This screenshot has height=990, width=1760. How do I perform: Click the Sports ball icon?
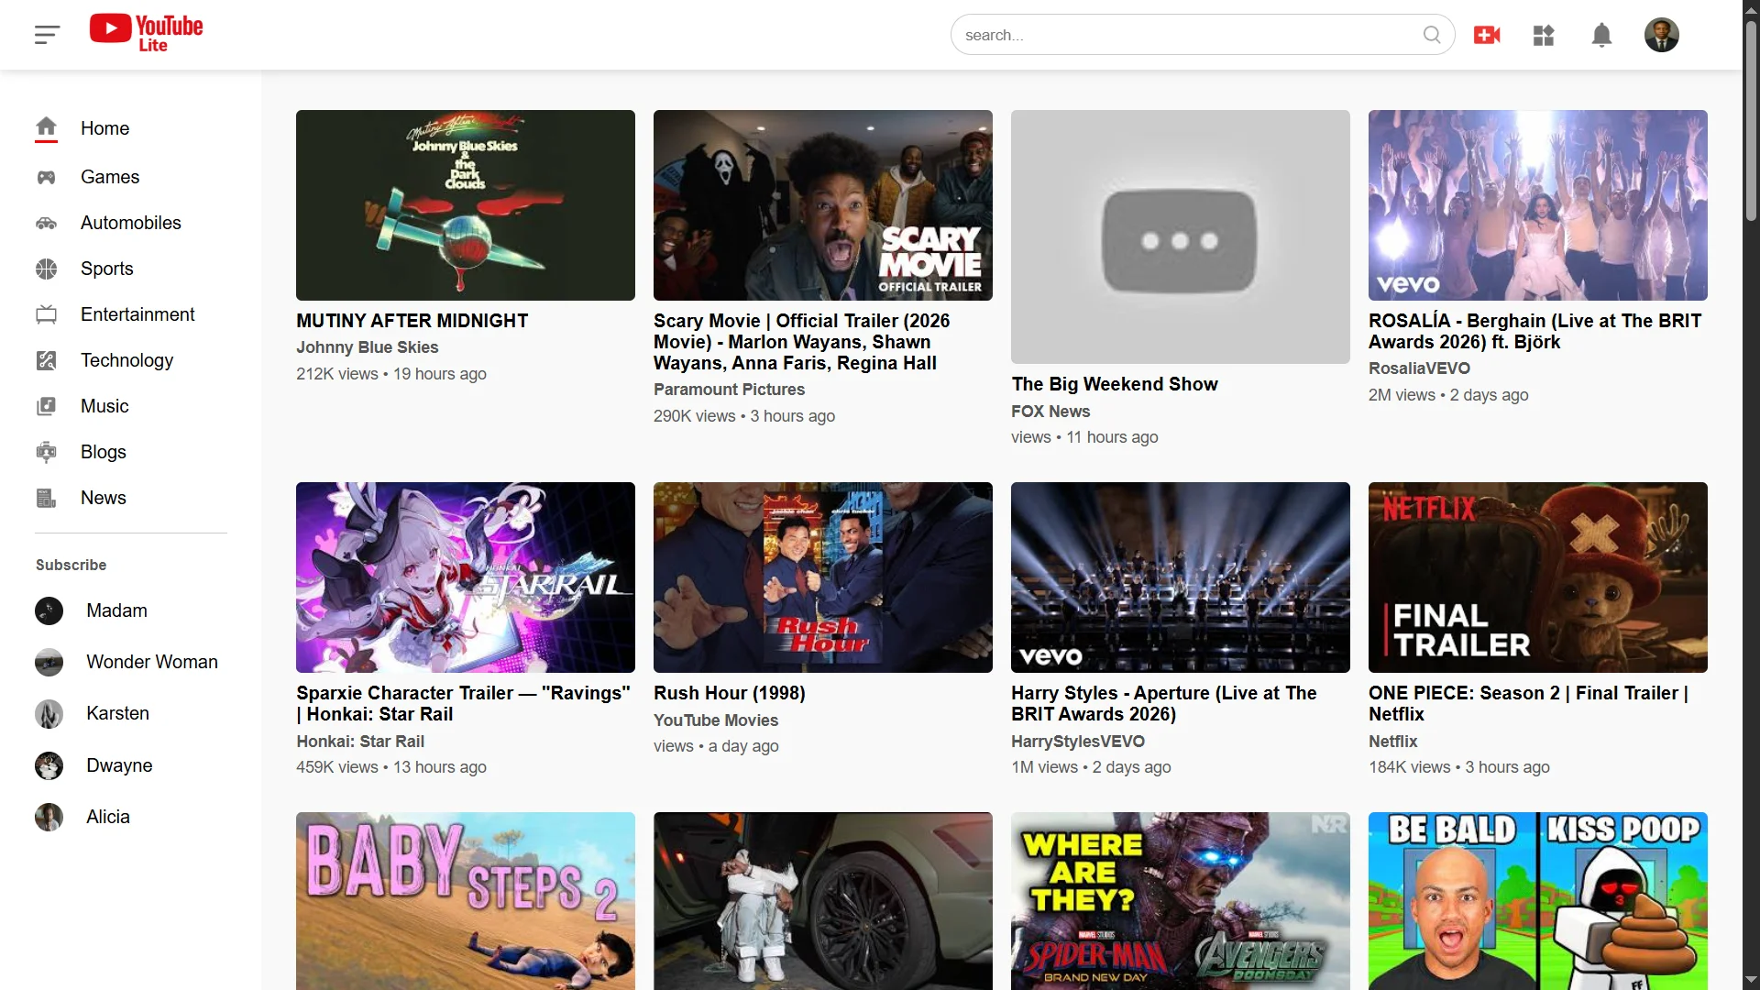(x=46, y=269)
